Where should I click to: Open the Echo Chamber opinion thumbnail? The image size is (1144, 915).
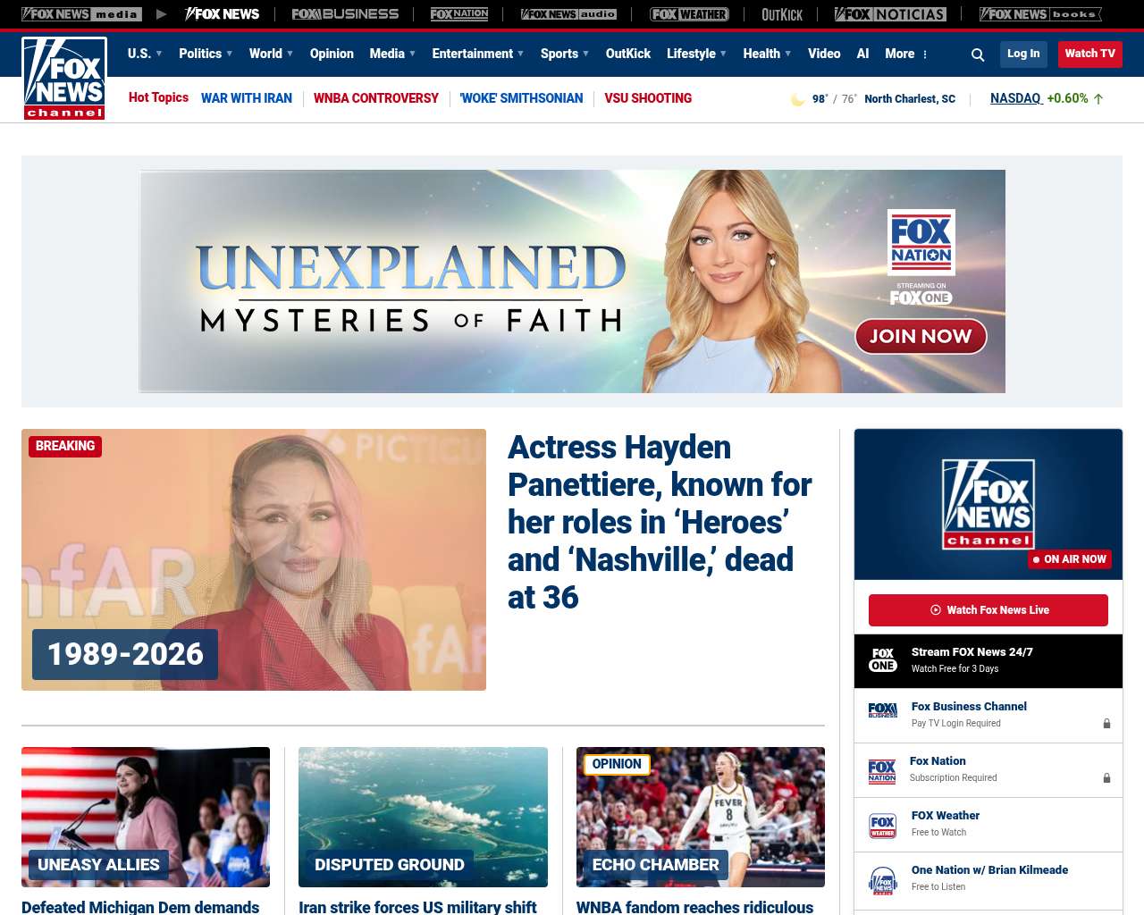coord(701,817)
